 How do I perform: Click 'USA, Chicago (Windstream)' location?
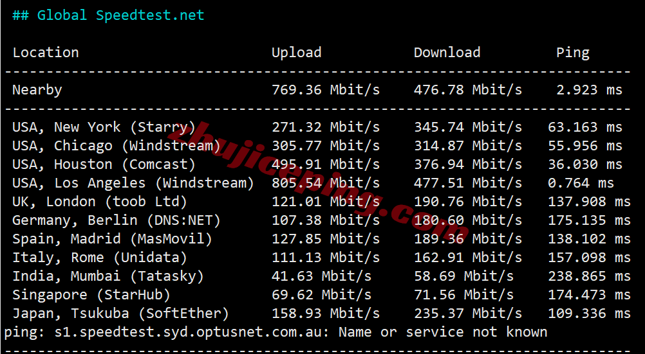pyautogui.click(x=117, y=146)
